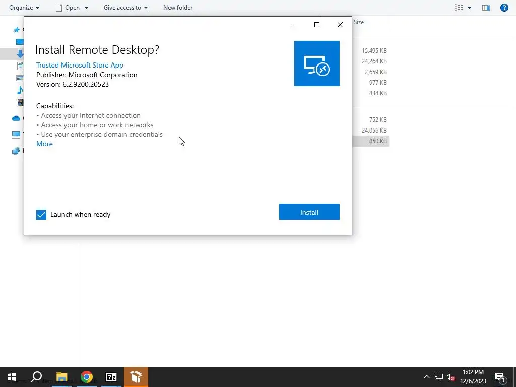Select the file sized 977 KB
The image size is (516, 387).
coord(378,82)
